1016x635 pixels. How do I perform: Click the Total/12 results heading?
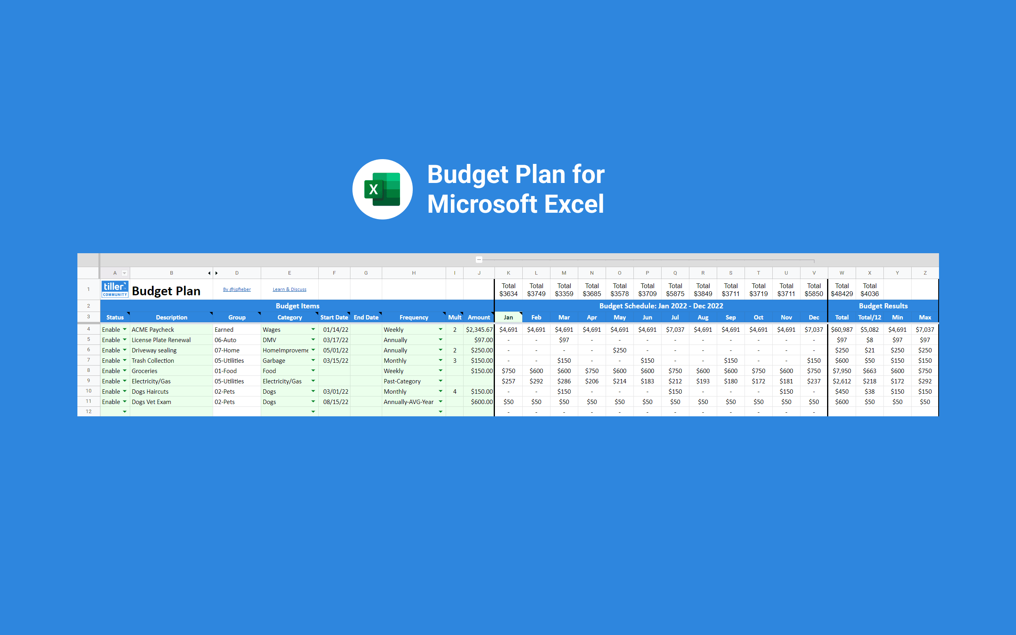[870, 317]
